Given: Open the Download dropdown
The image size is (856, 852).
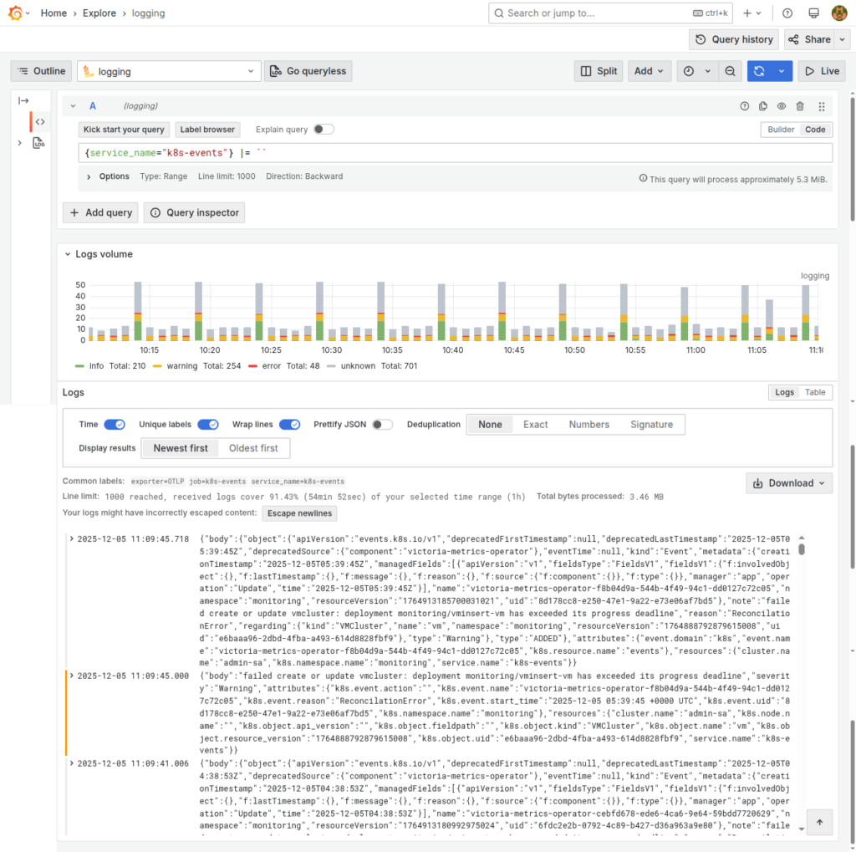Looking at the screenshot, I should pyautogui.click(x=789, y=483).
